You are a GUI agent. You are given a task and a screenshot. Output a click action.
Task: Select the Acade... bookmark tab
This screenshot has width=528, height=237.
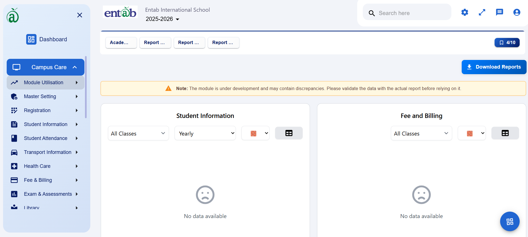click(121, 43)
